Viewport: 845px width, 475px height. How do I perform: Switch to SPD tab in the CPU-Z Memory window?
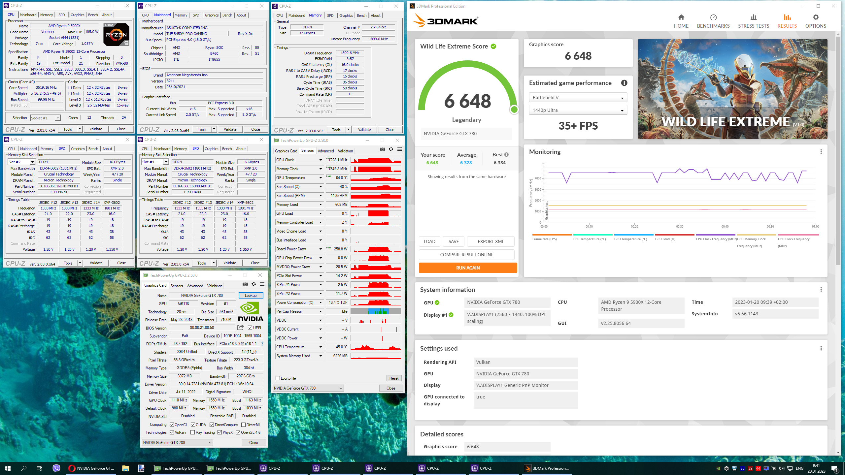[330, 16]
